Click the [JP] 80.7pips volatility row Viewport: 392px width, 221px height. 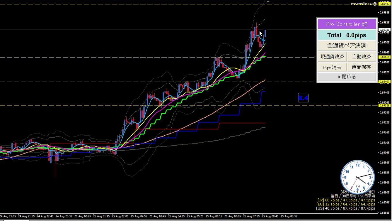pyautogui.click(x=346, y=200)
